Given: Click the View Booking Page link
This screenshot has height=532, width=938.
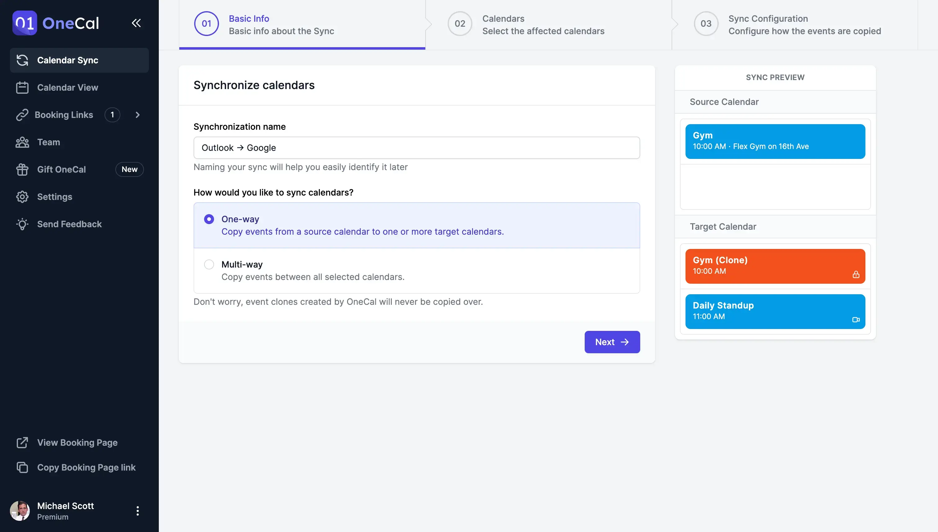Looking at the screenshot, I should (x=77, y=443).
